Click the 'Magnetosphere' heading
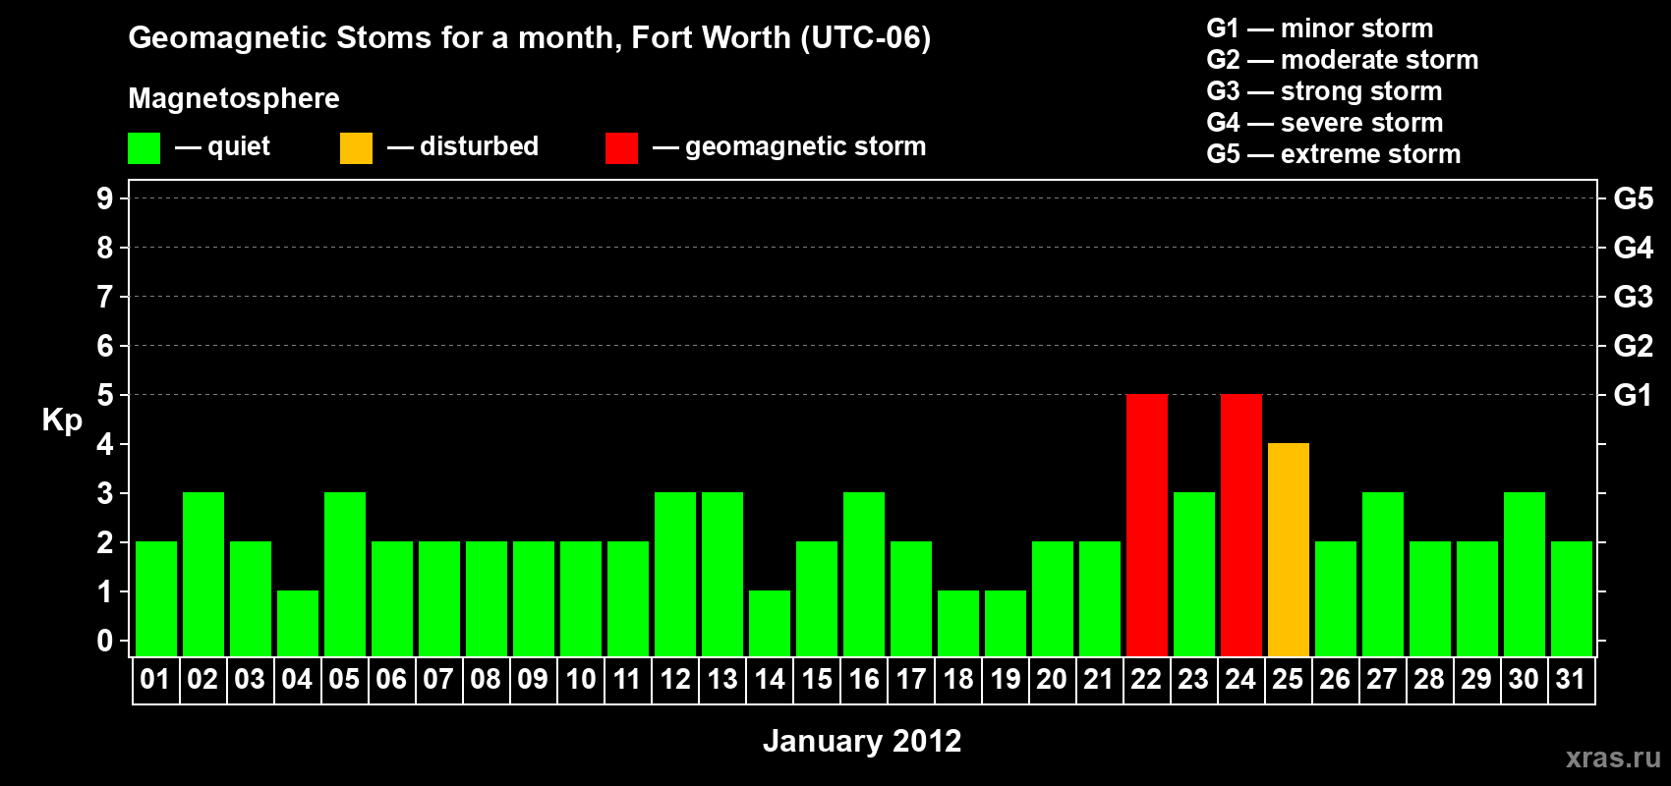The width and height of the screenshot is (1671, 786). [234, 98]
